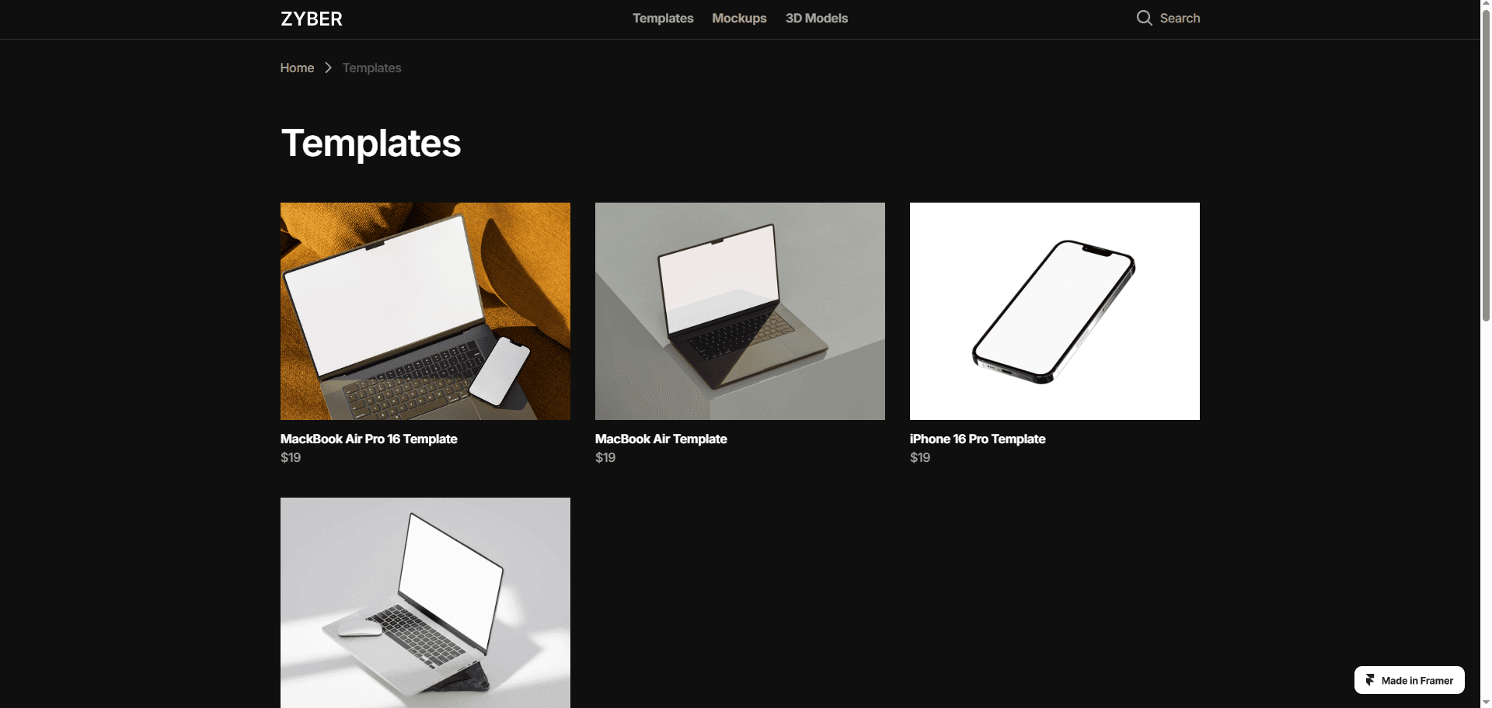Viewport: 1492px width, 708px height.
Task: Click the Templates breadcrumb text
Action: pos(371,68)
